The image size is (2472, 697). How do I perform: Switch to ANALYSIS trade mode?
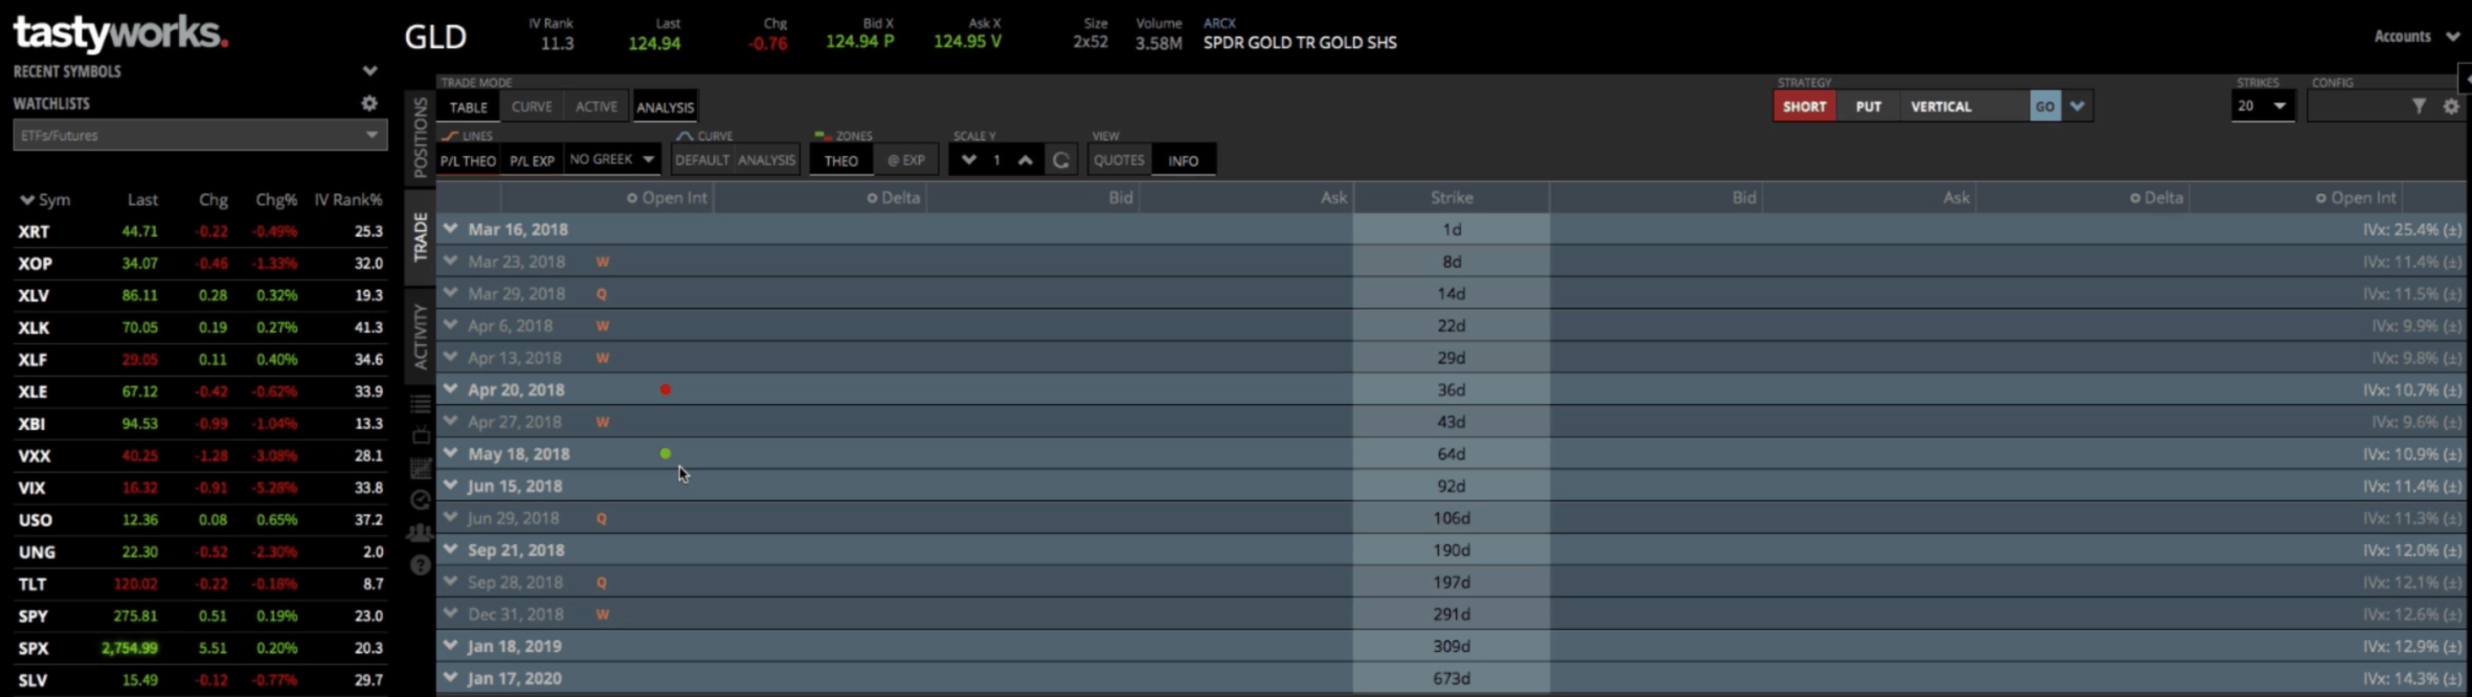[x=664, y=106]
